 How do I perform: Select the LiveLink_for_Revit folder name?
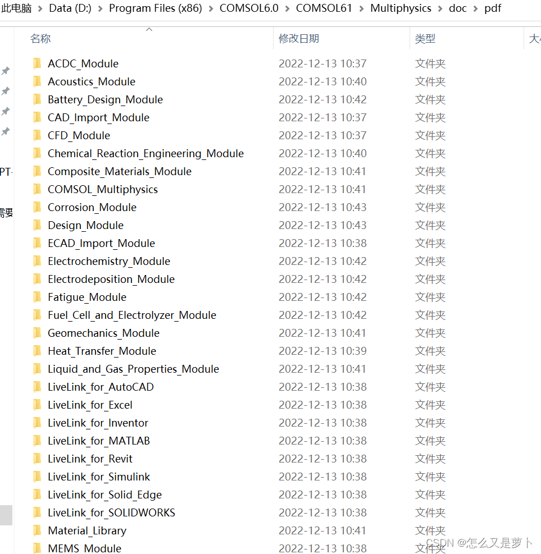click(x=90, y=459)
